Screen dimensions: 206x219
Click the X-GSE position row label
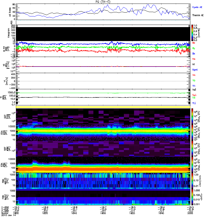pyautogui.click(x=5, y=208)
